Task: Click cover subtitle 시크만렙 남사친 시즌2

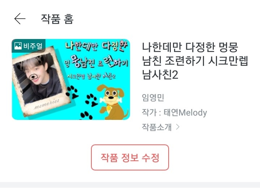Action: [x=91, y=76]
